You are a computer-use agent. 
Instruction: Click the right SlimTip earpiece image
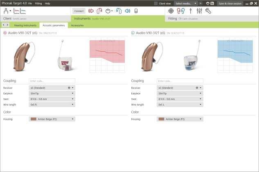pyautogui.click(x=65, y=56)
